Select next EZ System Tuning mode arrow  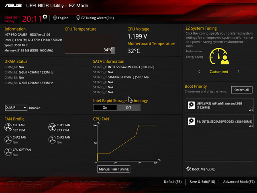tap(238, 72)
